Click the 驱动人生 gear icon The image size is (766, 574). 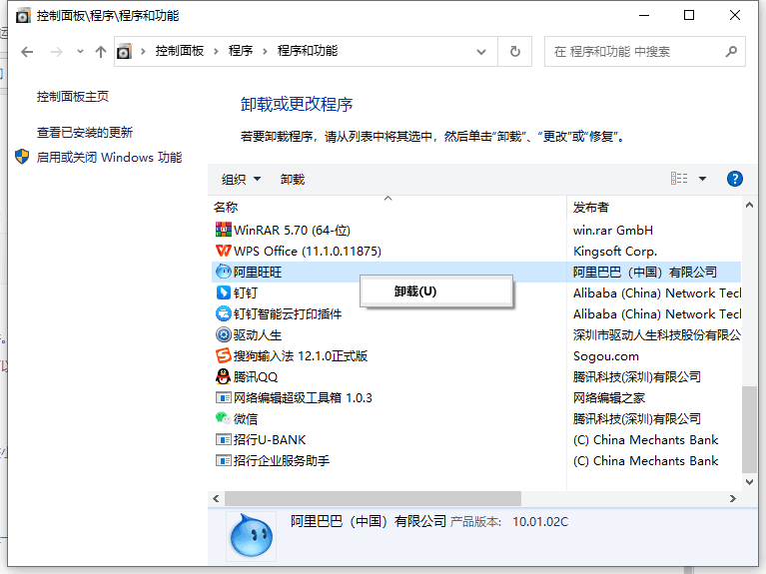click(224, 334)
